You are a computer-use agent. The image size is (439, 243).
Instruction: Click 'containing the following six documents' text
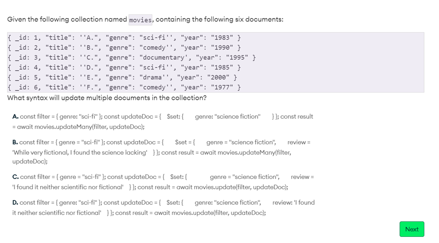tap(219, 20)
